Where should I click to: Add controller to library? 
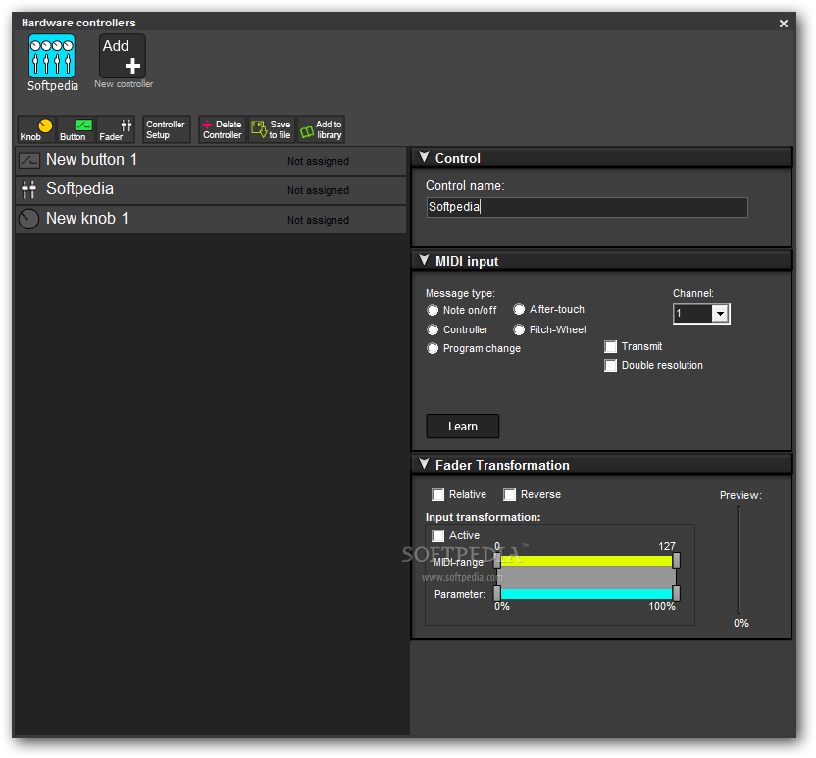321,129
